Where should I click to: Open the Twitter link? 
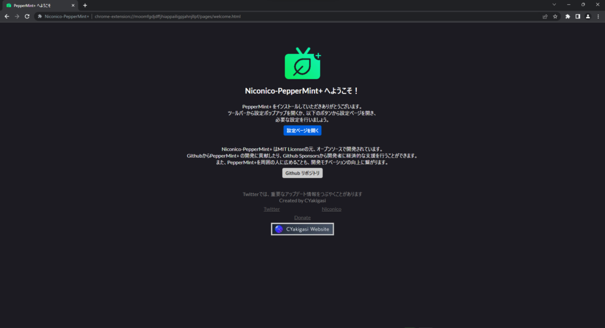[272, 209]
